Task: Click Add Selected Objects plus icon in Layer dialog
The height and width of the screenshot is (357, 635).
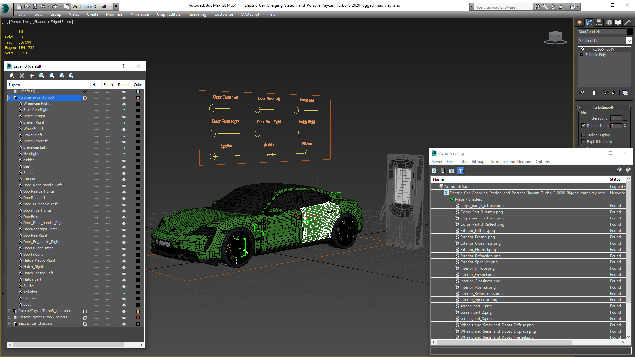Action: [32, 76]
